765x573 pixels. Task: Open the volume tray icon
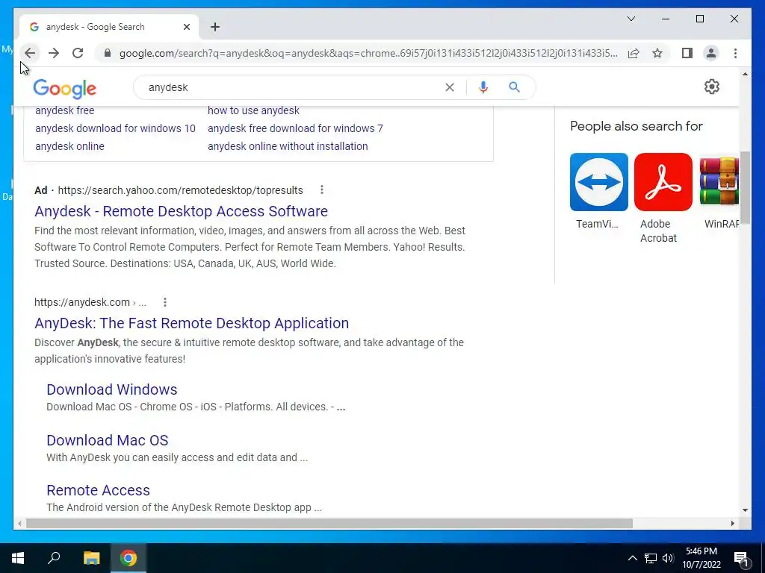tap(668, 558)
